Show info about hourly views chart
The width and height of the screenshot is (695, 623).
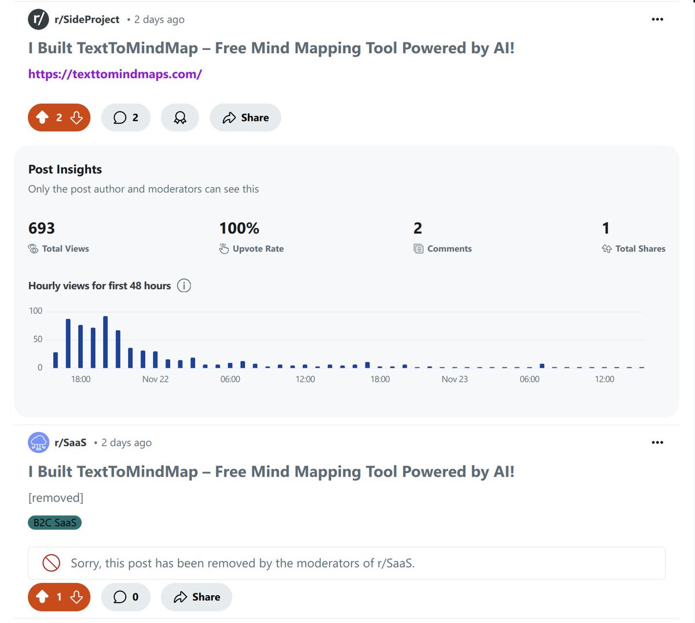click(x=184, y=286)
